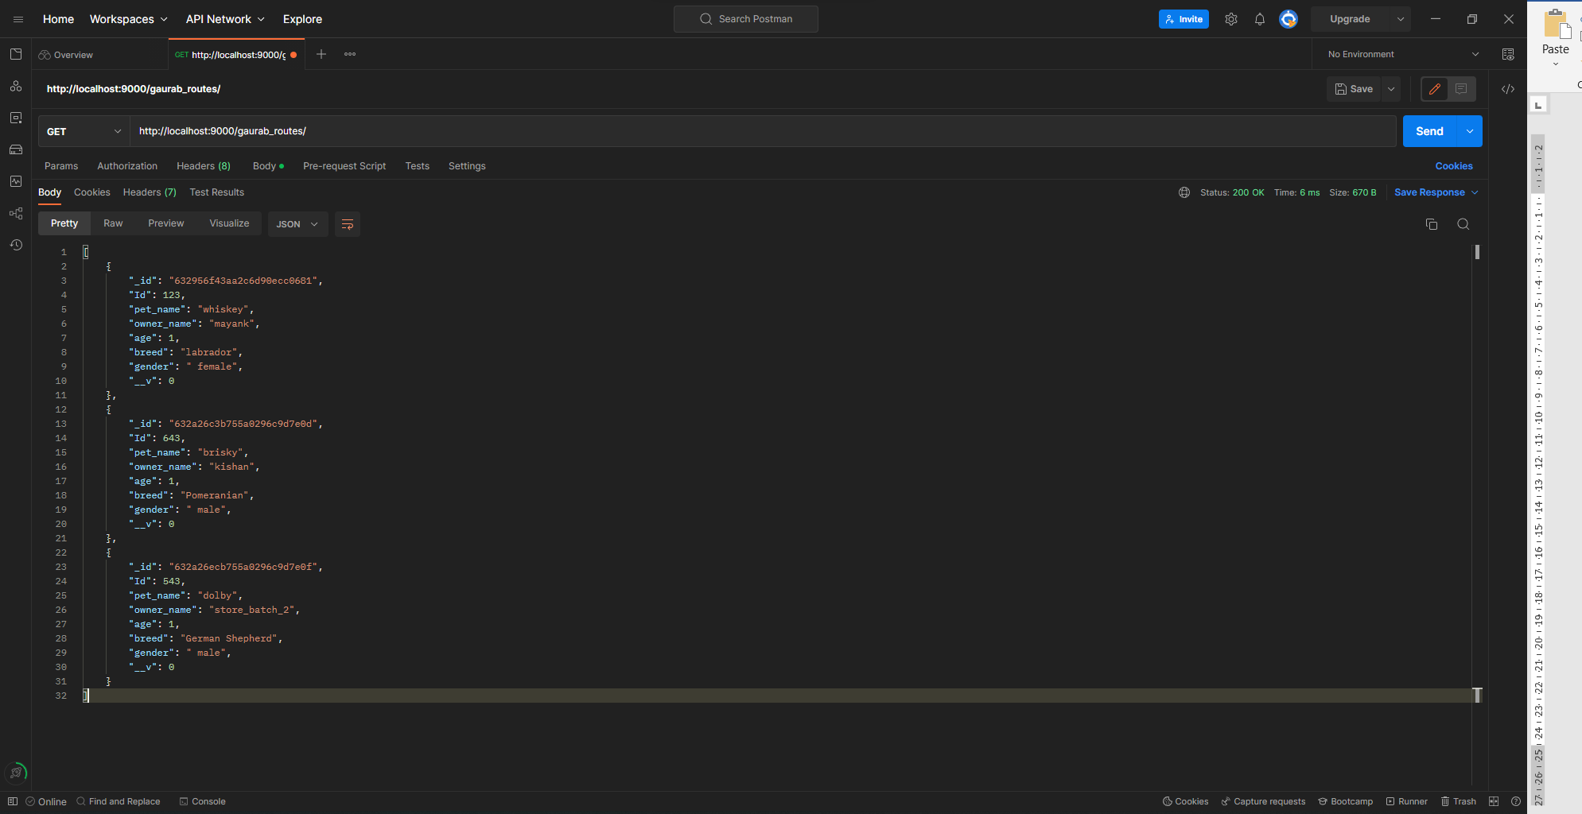Screen dimensions: 1582x814
Task: Open the JSON format dropdown
Action: click(x=297, y=224)
